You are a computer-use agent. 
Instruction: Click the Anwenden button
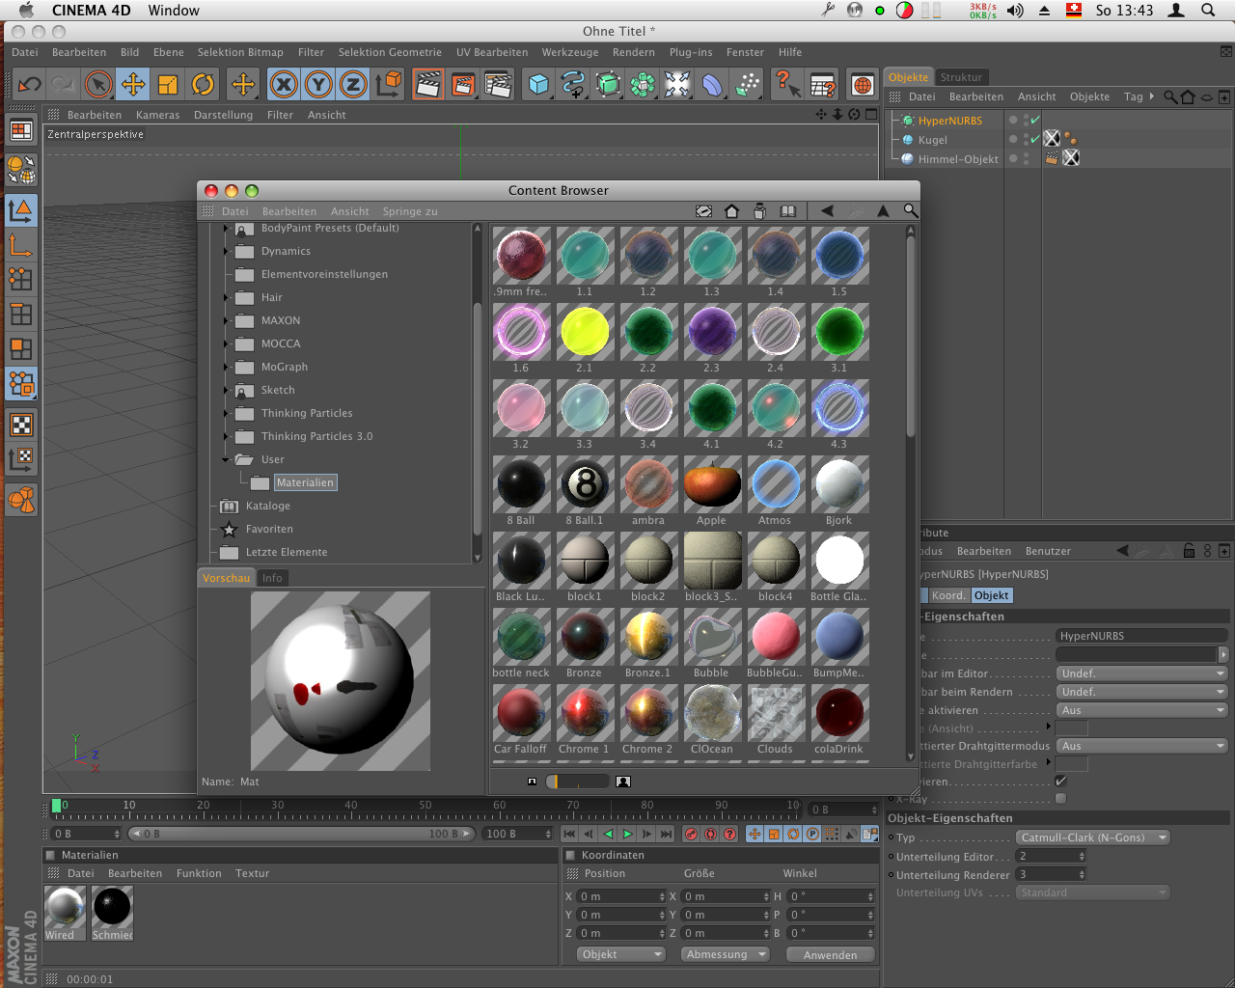tap(830, 955)
